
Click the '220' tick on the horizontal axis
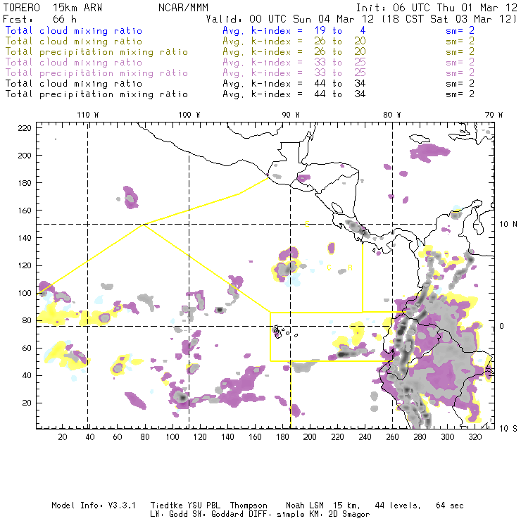click(337, 437)
